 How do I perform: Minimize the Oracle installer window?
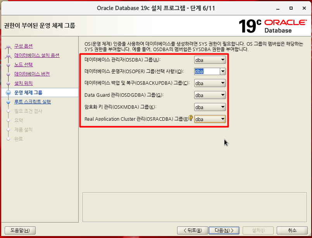click(278, 9)
